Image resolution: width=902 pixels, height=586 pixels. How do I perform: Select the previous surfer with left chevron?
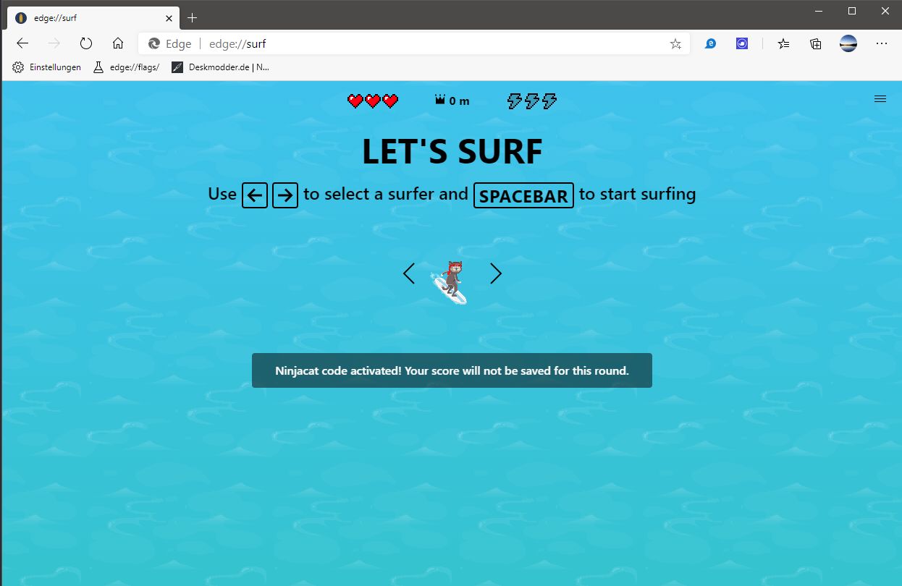409,273
